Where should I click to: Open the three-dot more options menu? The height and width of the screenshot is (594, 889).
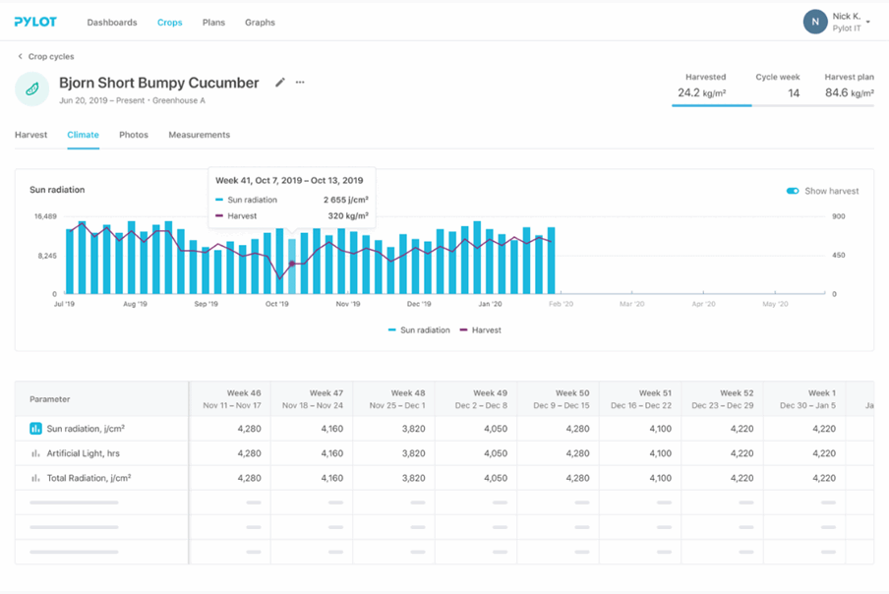[x=300, y=83]
